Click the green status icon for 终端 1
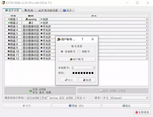The image size is (153, 117). tap(9, 19)
